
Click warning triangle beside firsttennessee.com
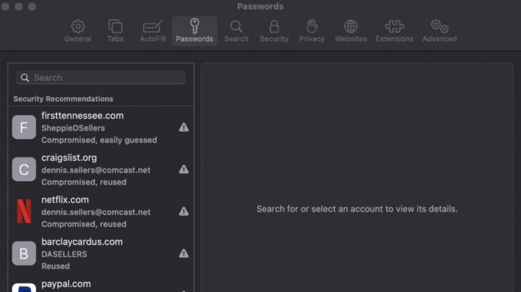pyautogui.click(x=183, y=128)
